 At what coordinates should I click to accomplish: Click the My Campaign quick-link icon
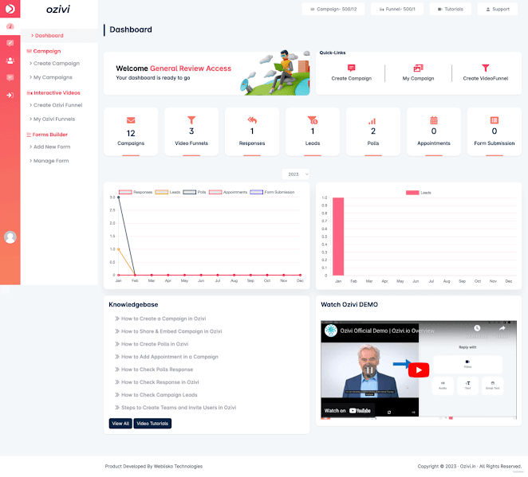(x=418, y=68)
